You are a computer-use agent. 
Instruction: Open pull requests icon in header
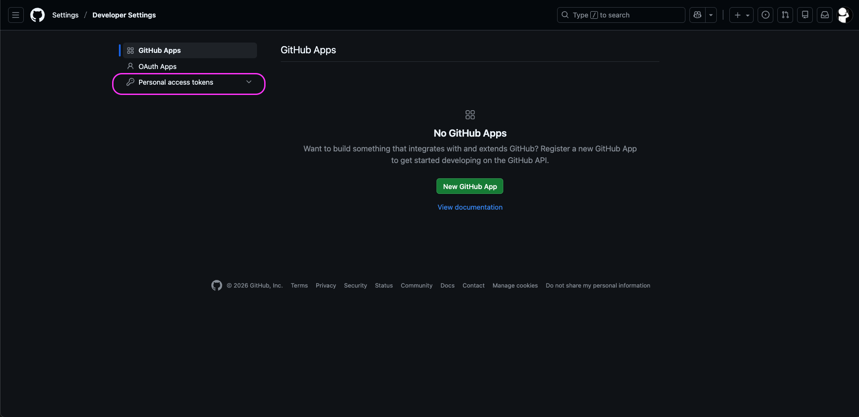tap(785, 15)
